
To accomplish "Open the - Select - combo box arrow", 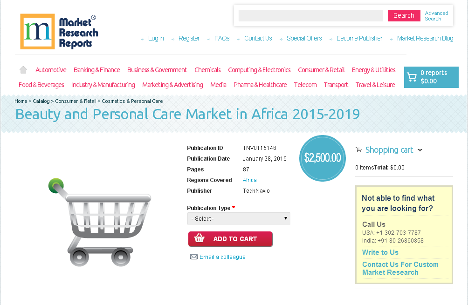I will click(x=285, y=218).
